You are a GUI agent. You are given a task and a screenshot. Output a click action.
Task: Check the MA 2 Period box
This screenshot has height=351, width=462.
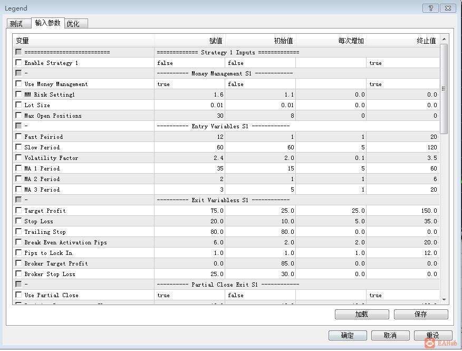18,179
